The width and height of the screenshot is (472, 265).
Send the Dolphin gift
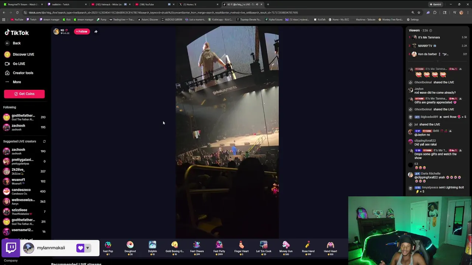tap(152, 248)
